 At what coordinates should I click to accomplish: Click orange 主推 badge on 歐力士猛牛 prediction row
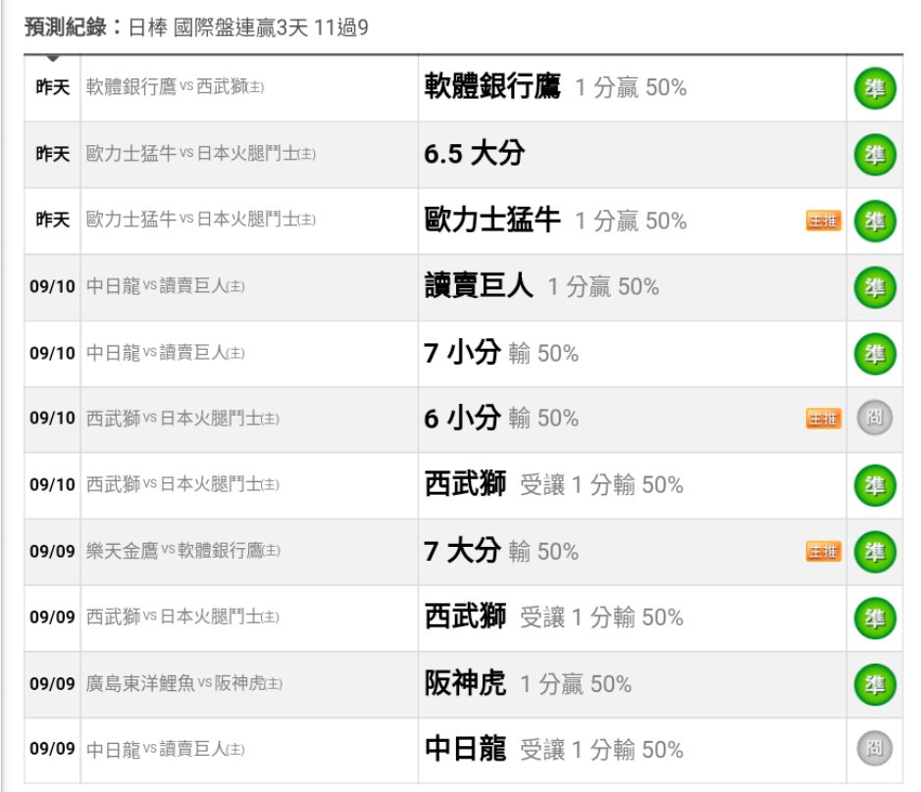pos(823,221)
